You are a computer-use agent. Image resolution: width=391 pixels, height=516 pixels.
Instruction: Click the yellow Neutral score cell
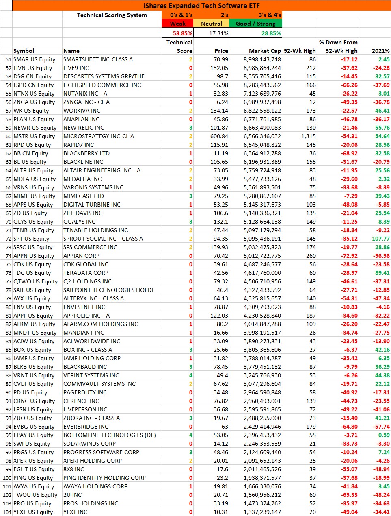tap(212, 24)
